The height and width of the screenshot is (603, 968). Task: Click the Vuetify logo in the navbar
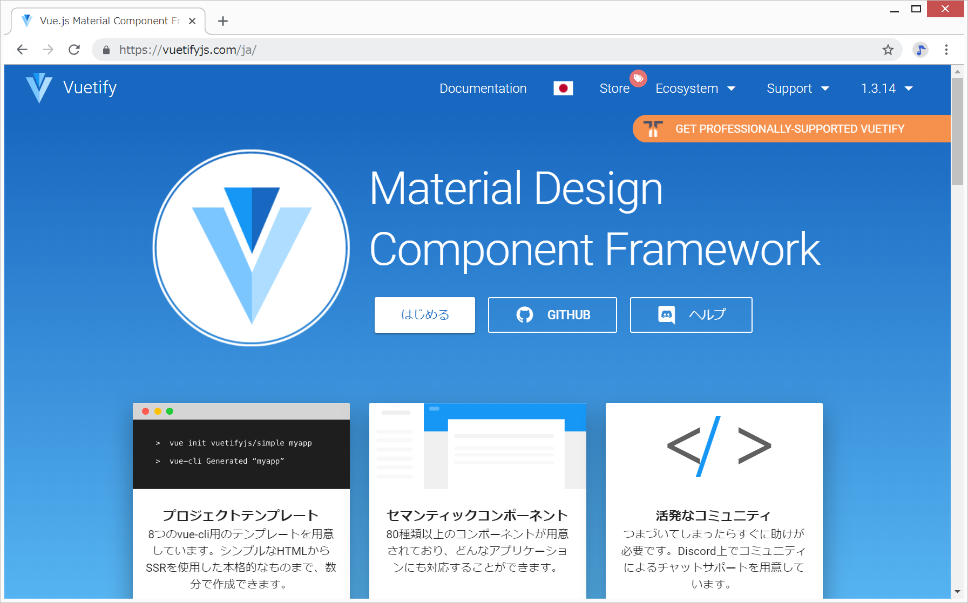39,87
